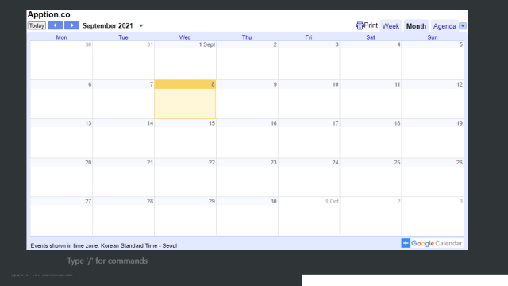The width and height of the screenshot is (508, 286).
Task: Click the date 19 on Sunday
Action: tap(460, 123)
